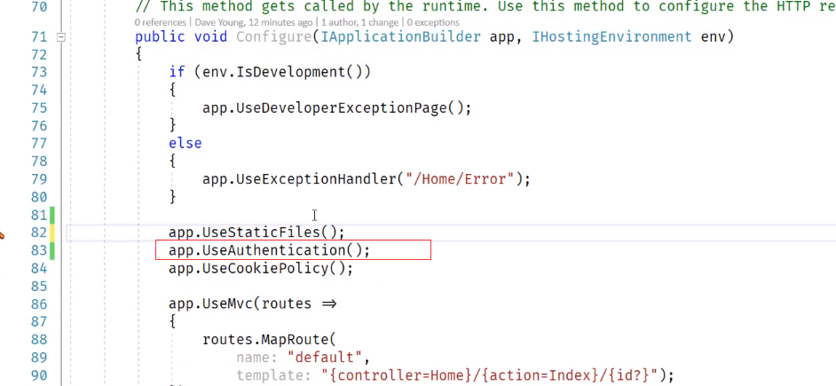Click the 'template:' parameter label on line 90
836x386 pixels.
(274, 375)
